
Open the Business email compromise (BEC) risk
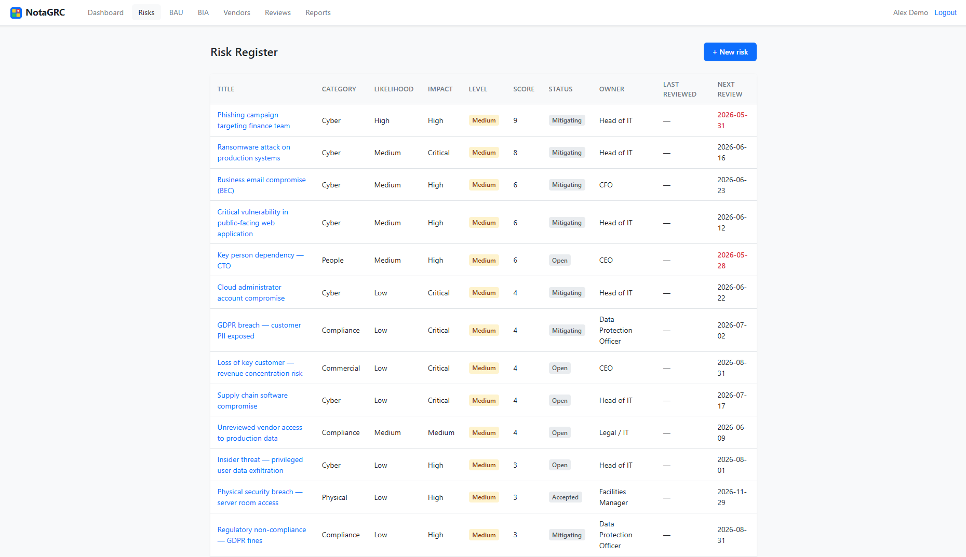pos(261,185)
